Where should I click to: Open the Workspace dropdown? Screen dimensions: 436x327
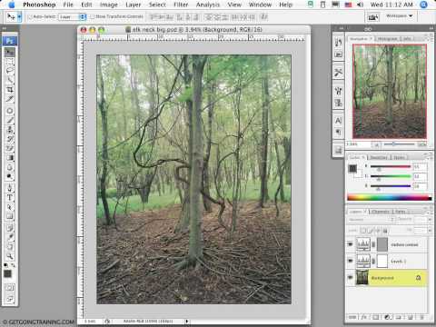pos(400,15)
